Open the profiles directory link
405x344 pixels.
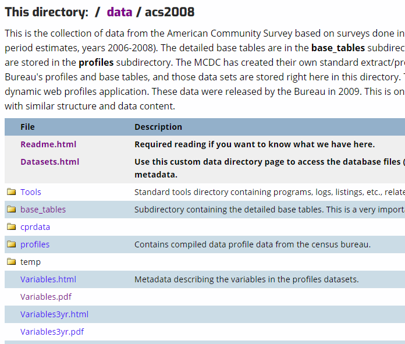point(35,244)
